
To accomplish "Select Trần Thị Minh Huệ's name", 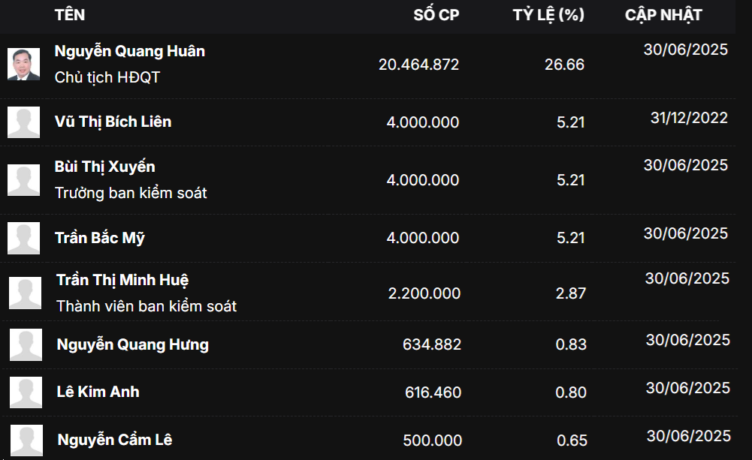I will [x=122, y=280].
